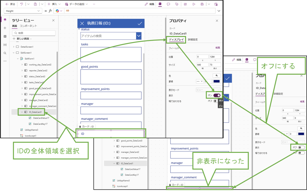Open the more commands ellipsis after データの追加

tap(94, 4)
